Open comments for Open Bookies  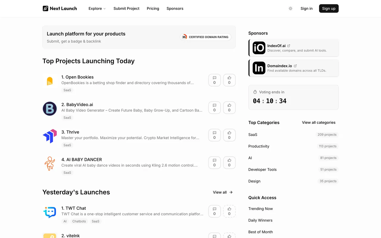click(214, 80)
